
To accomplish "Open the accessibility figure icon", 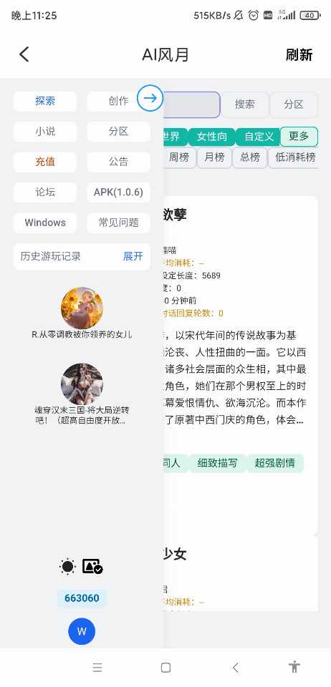I will click(294, 667).
